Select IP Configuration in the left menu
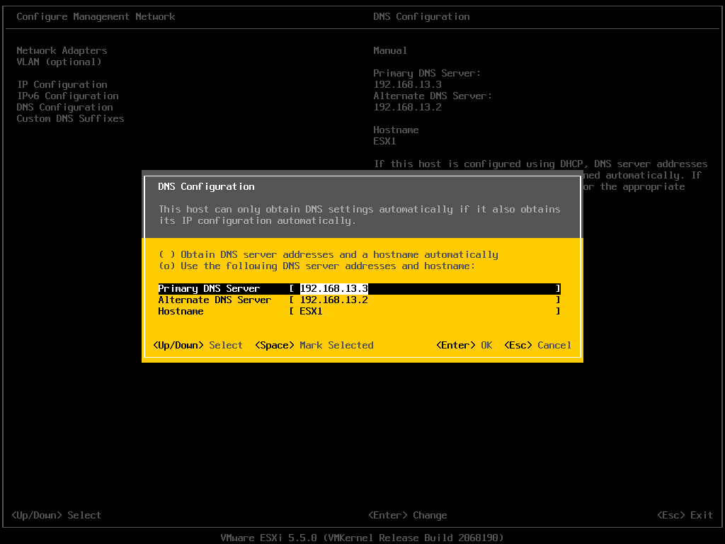725x544 pixels. 62,84
